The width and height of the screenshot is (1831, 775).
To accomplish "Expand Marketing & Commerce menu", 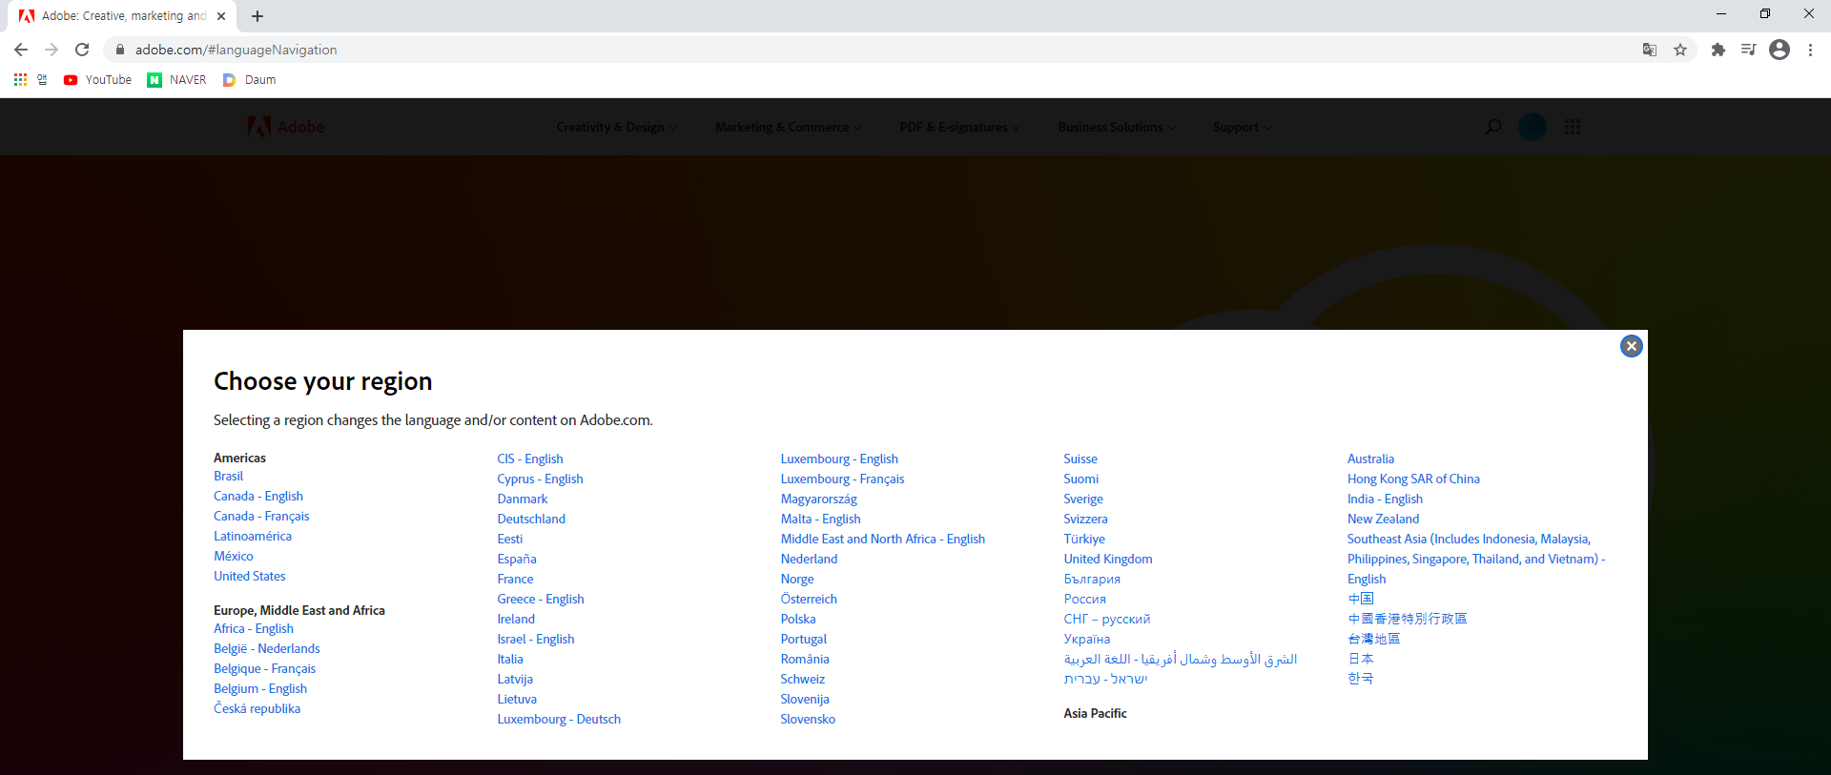I will [788, 127].
